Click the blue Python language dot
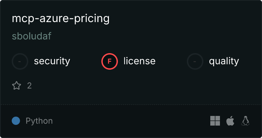 [16, 121]
